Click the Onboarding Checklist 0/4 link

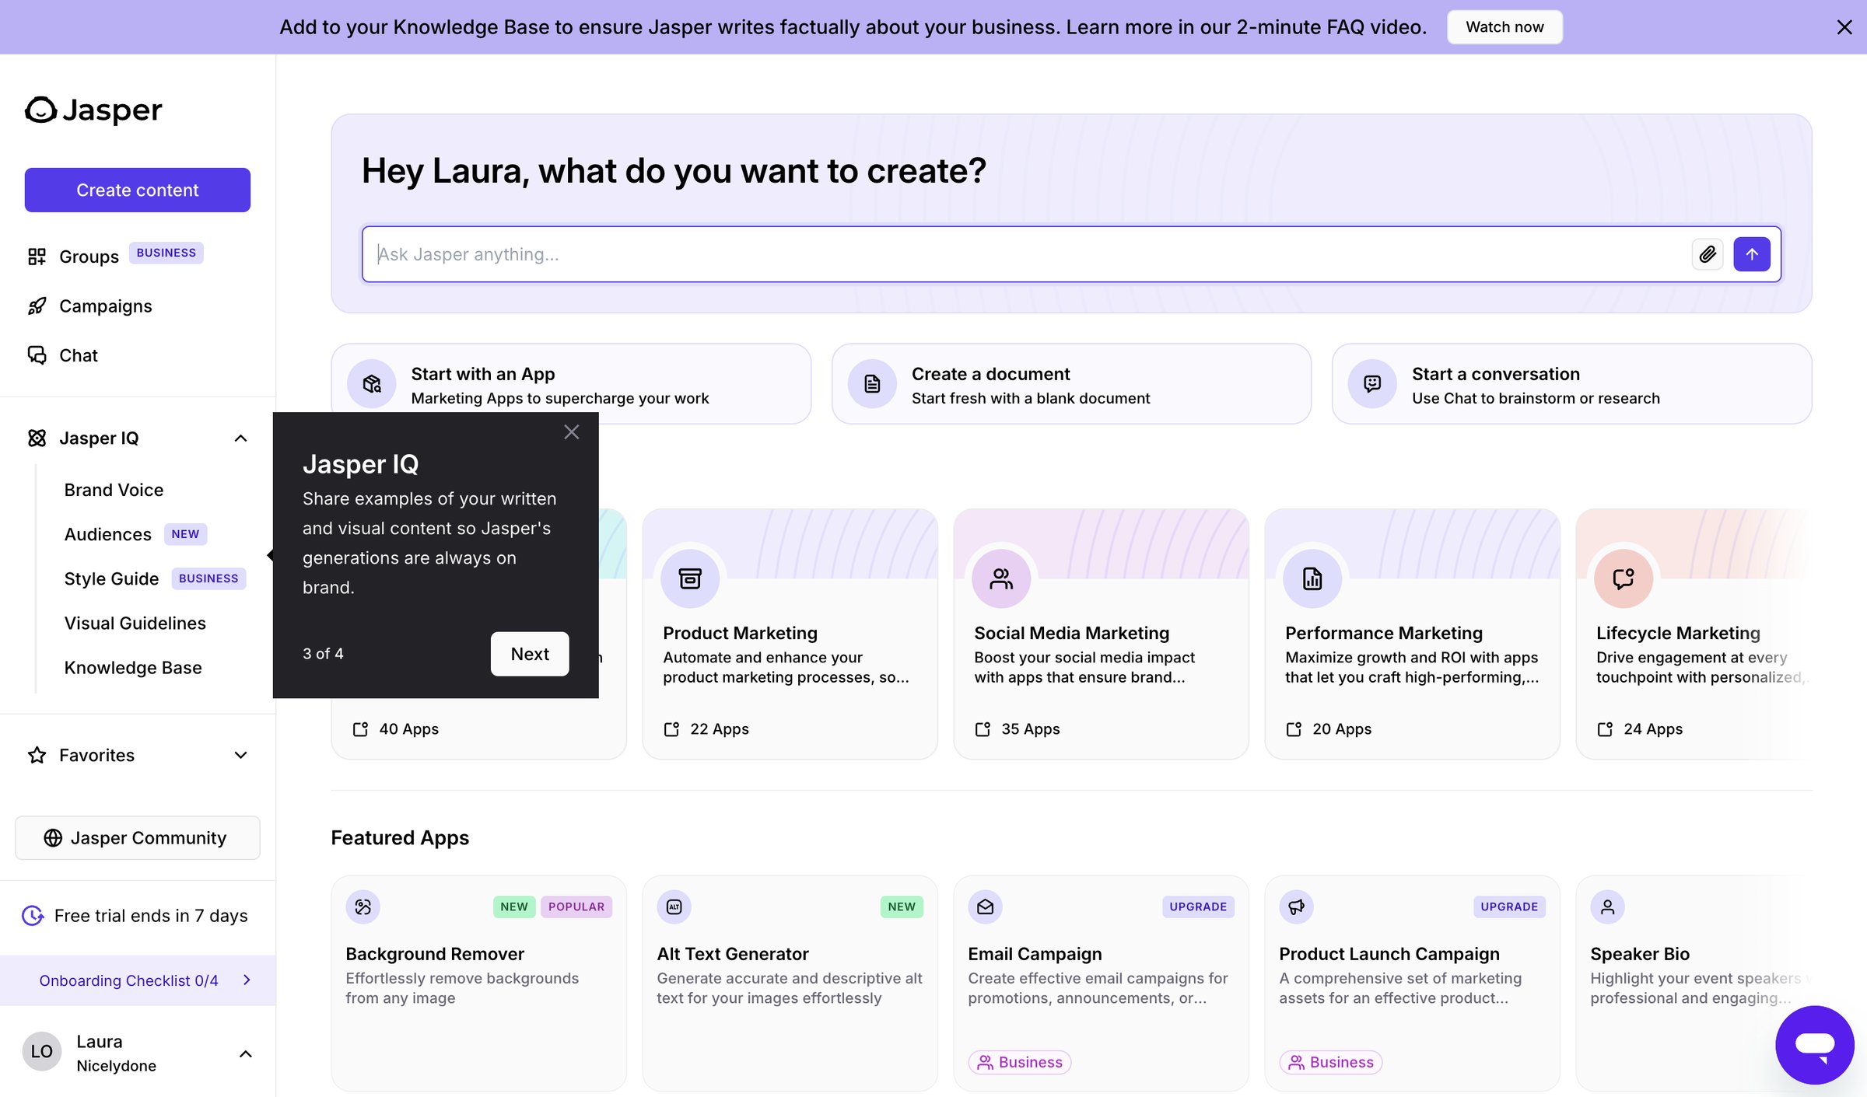coord(129,980)
